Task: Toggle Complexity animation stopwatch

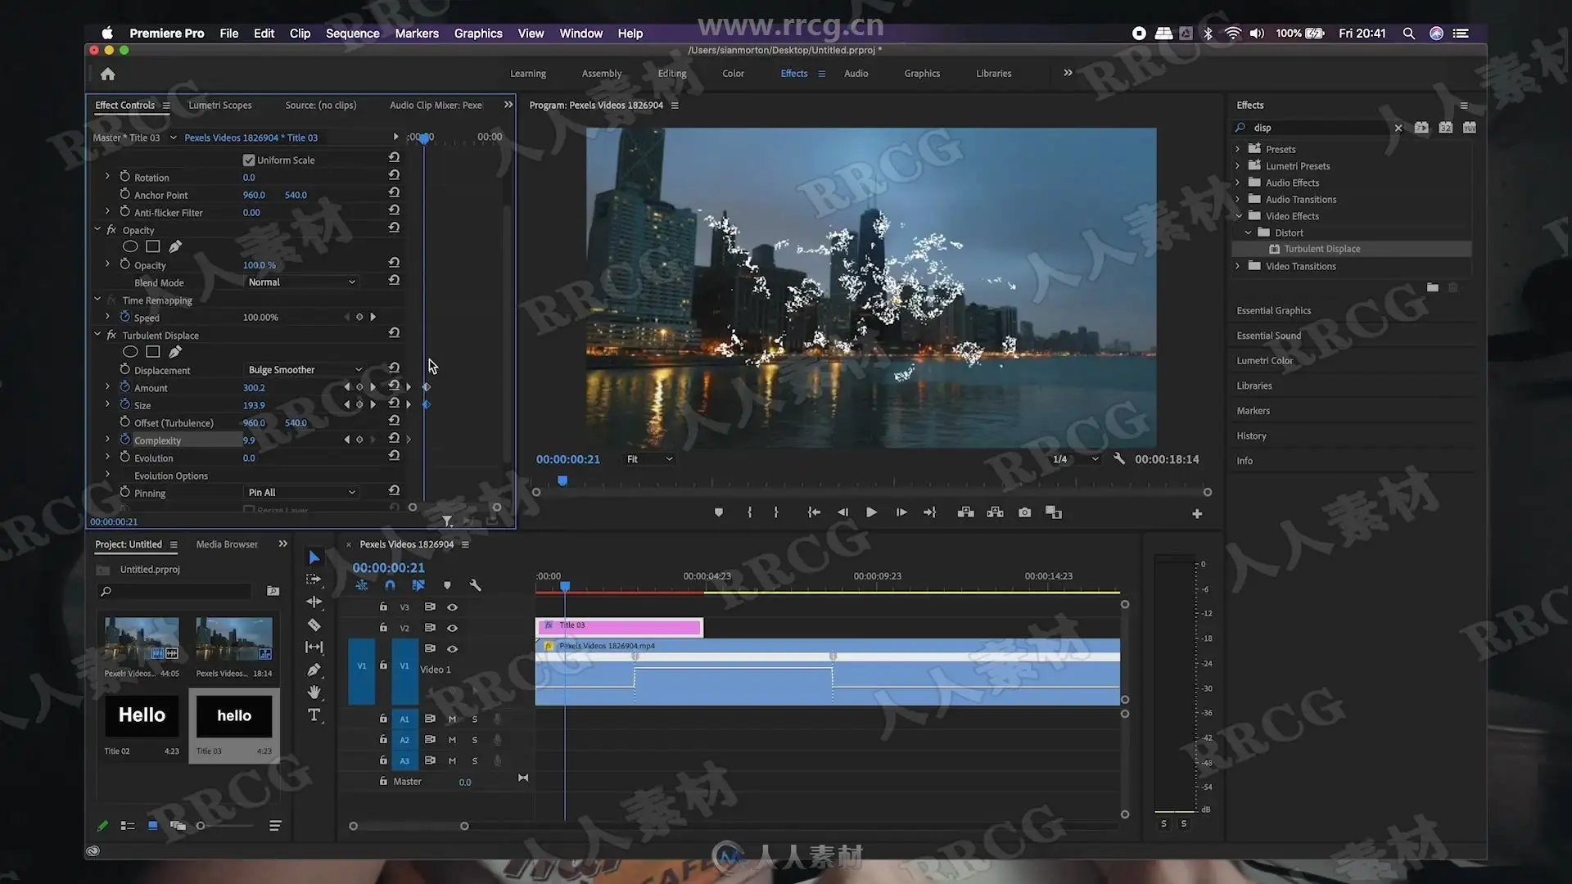Action: point(124,440)
